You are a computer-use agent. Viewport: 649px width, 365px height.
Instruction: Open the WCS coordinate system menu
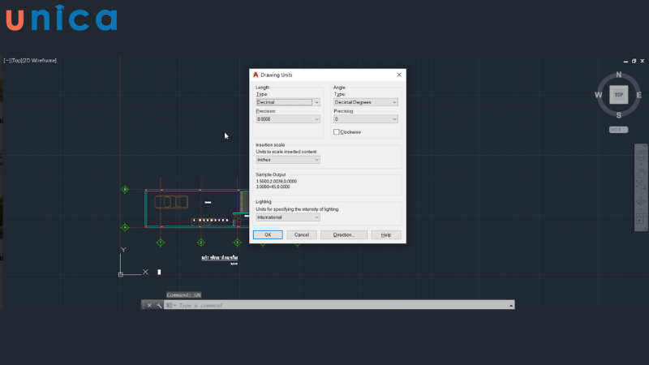point(618,129)
